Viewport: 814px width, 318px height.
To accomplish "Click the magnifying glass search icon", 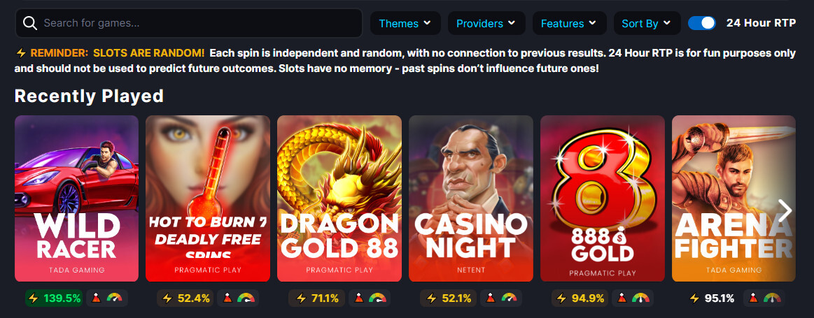I will (30, 23).
